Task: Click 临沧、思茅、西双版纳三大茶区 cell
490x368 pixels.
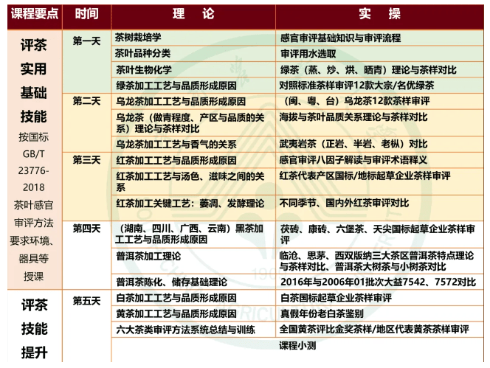Action: 379,261
